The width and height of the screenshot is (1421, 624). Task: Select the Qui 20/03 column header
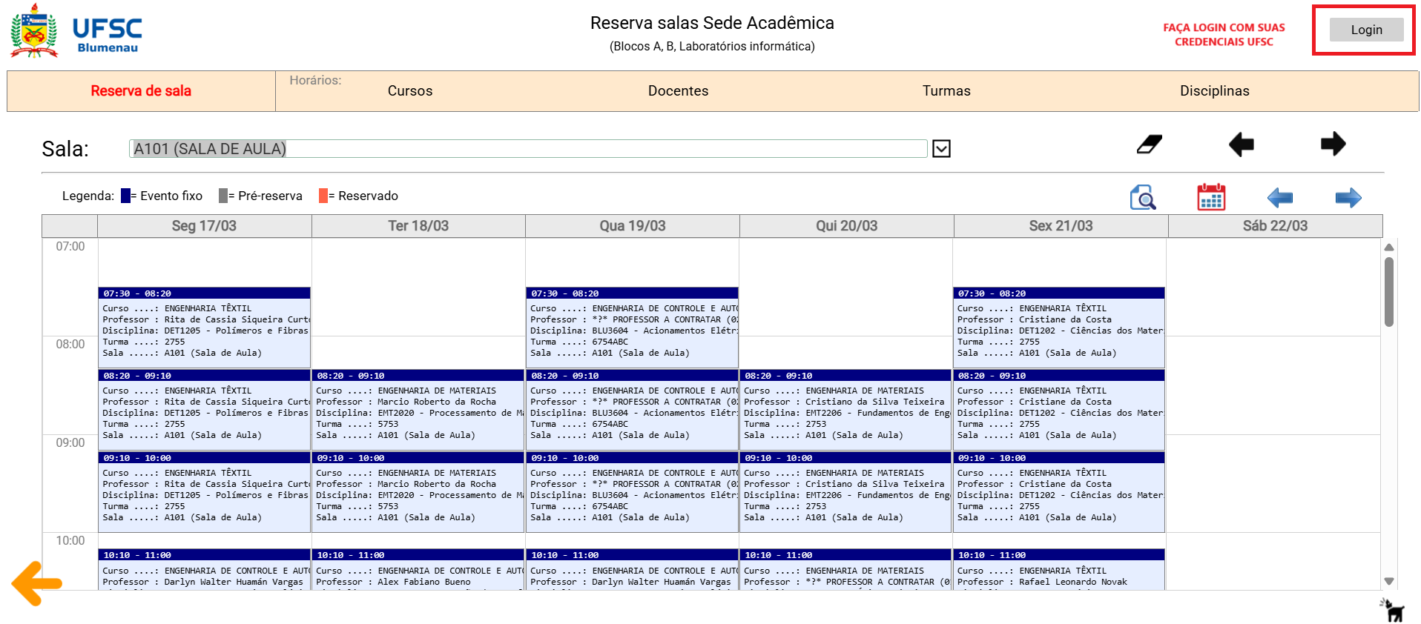pyautogui.click(x=846, y=226)
